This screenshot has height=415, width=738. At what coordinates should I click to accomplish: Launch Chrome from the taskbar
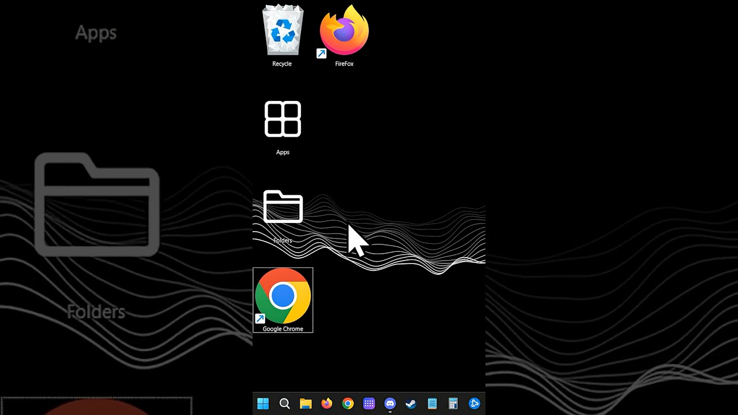click(348, 403)
